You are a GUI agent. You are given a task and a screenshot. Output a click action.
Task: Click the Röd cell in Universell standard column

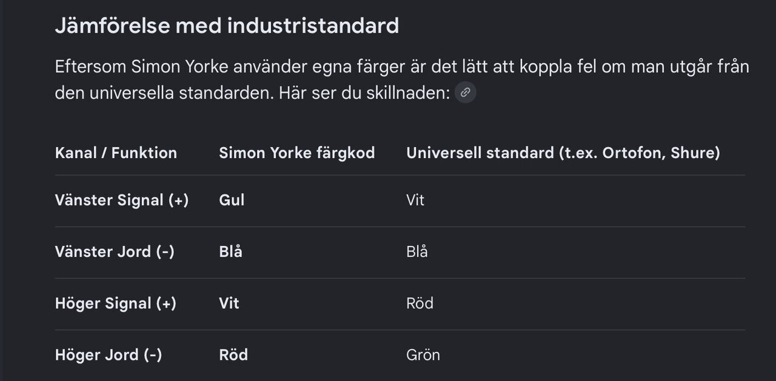(x=420, y=303)
